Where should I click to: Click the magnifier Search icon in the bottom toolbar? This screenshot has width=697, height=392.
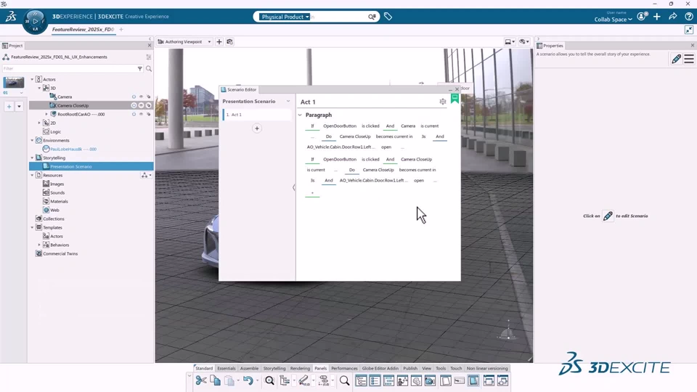[x=344, y=380]
